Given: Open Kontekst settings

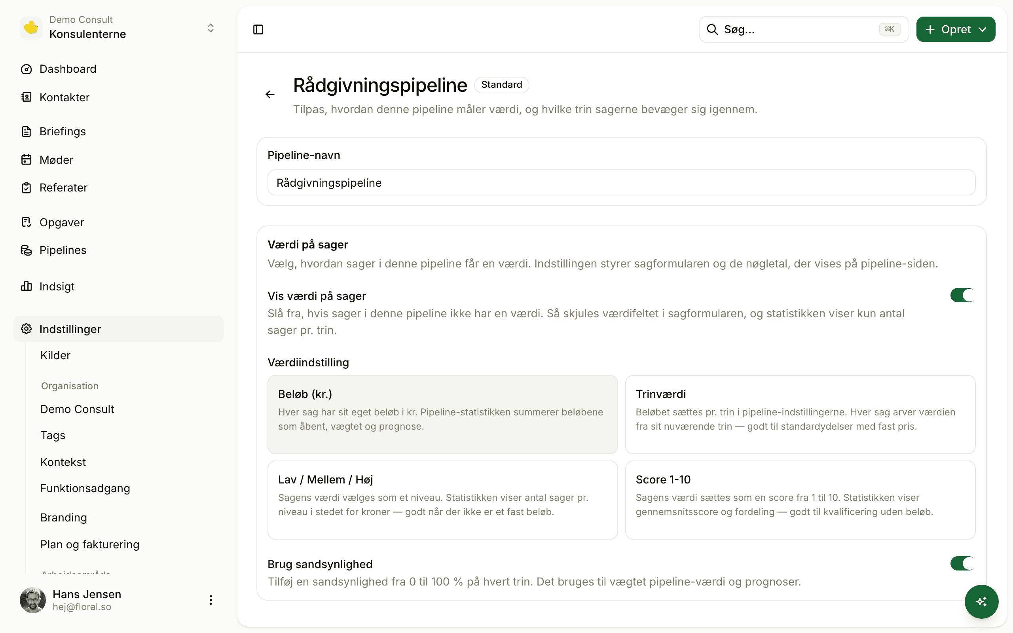Looking at the screenshot, I should [x=63, y=462].
